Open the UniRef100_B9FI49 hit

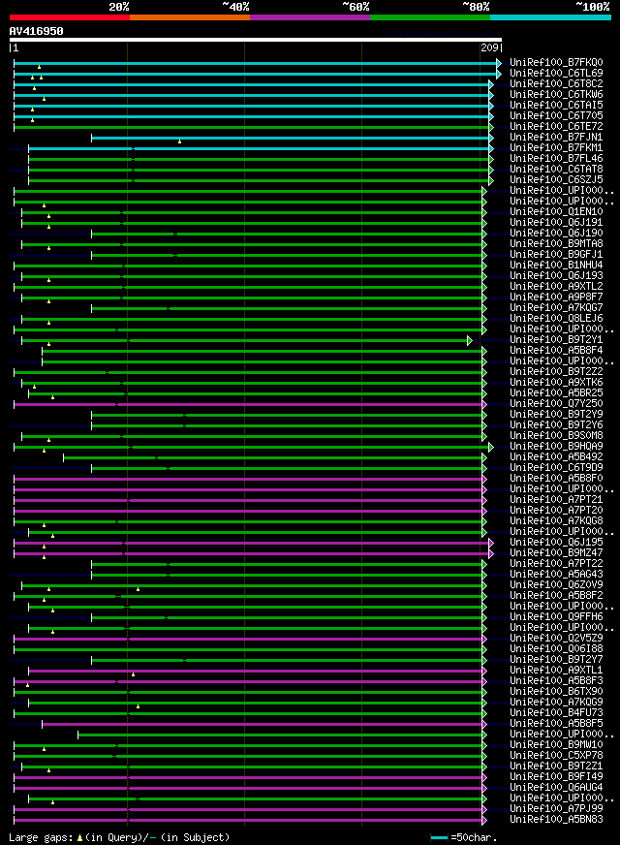point(556,776)
